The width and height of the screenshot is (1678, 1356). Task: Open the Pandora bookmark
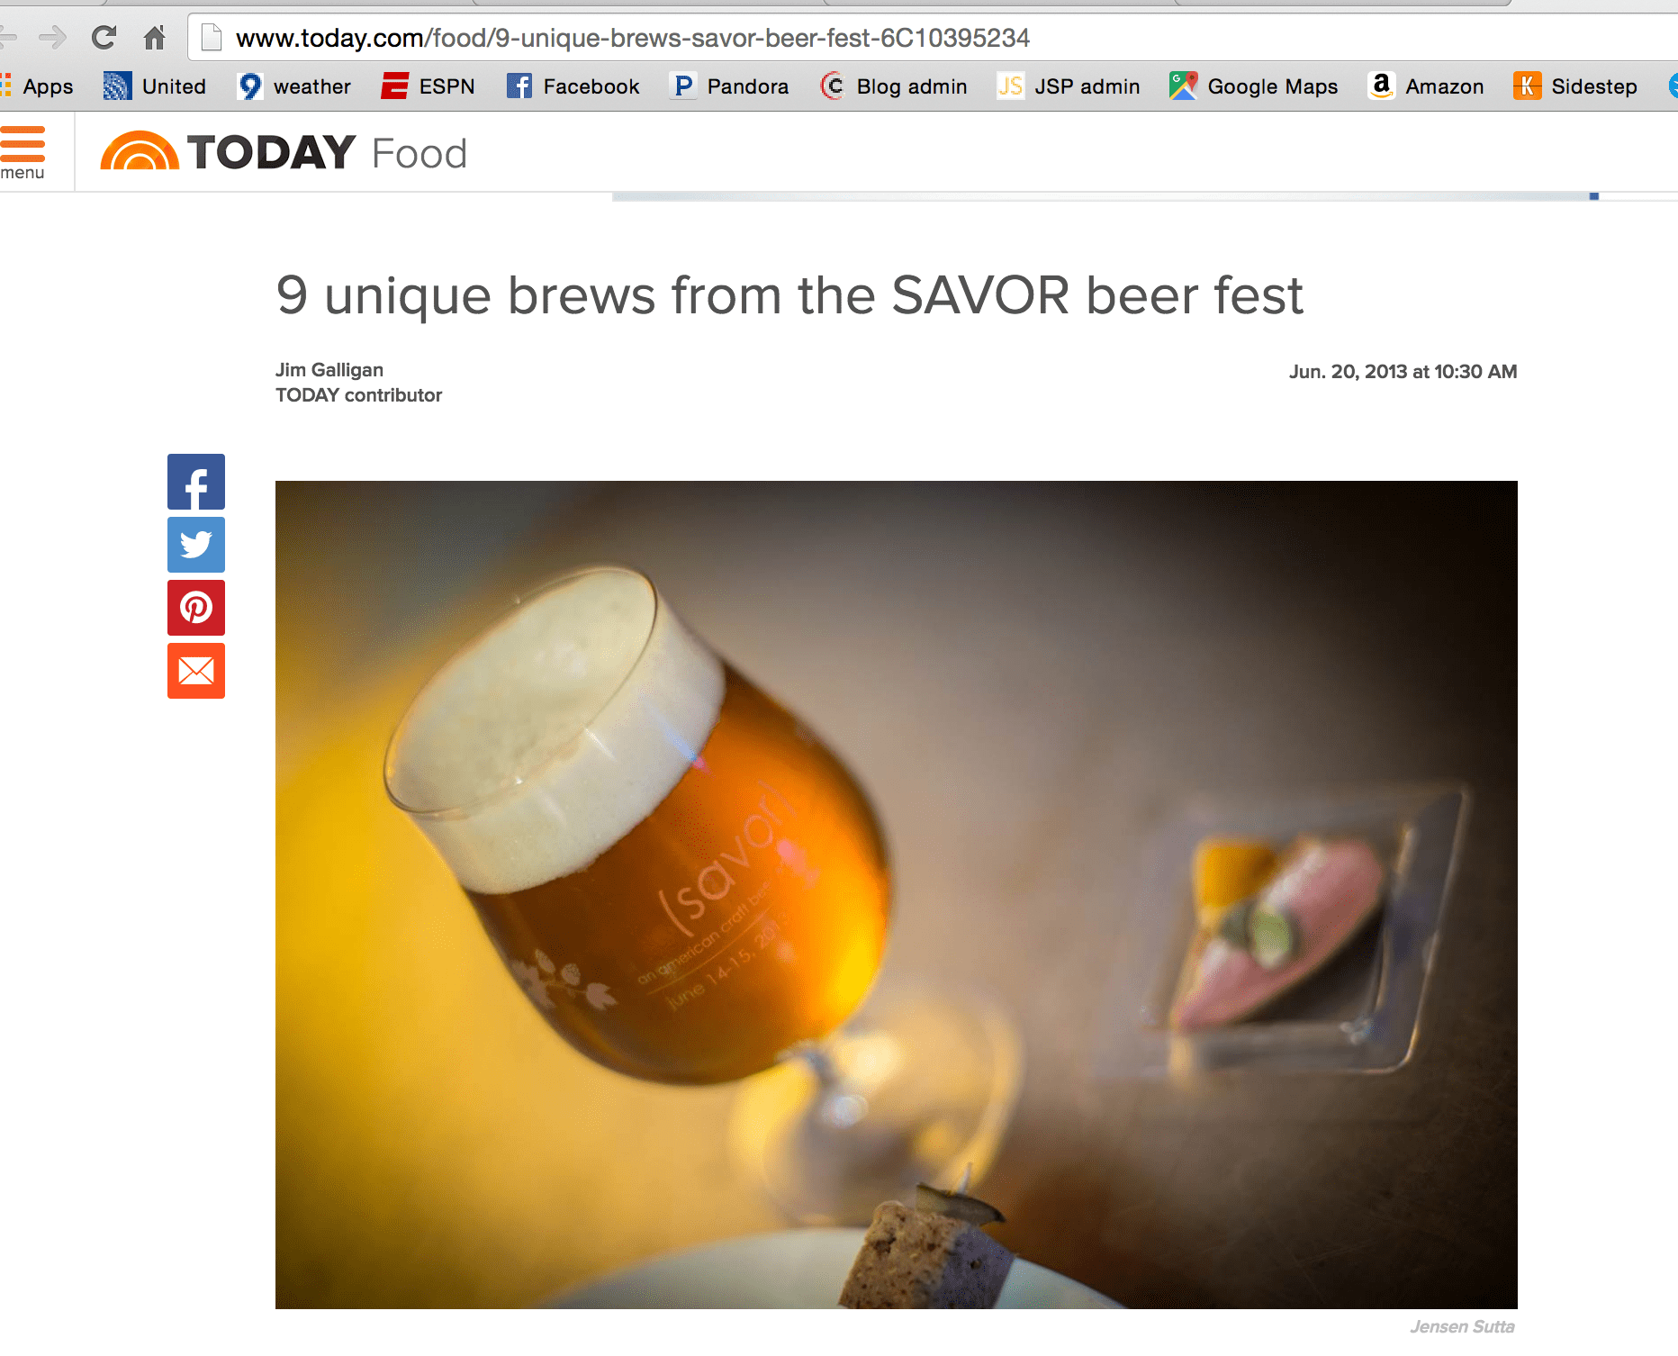click(x=729, y=86)
